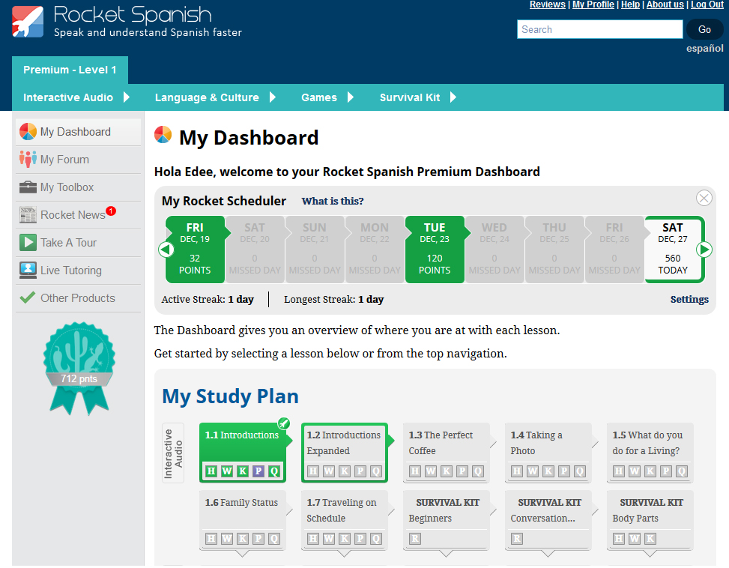Screen dimensions: 729x568
Task: Click into the Search input field
Action: click(x=599, y=29)
